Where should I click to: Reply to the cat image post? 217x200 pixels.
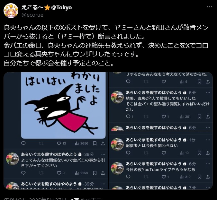click(x=23, y=143)
